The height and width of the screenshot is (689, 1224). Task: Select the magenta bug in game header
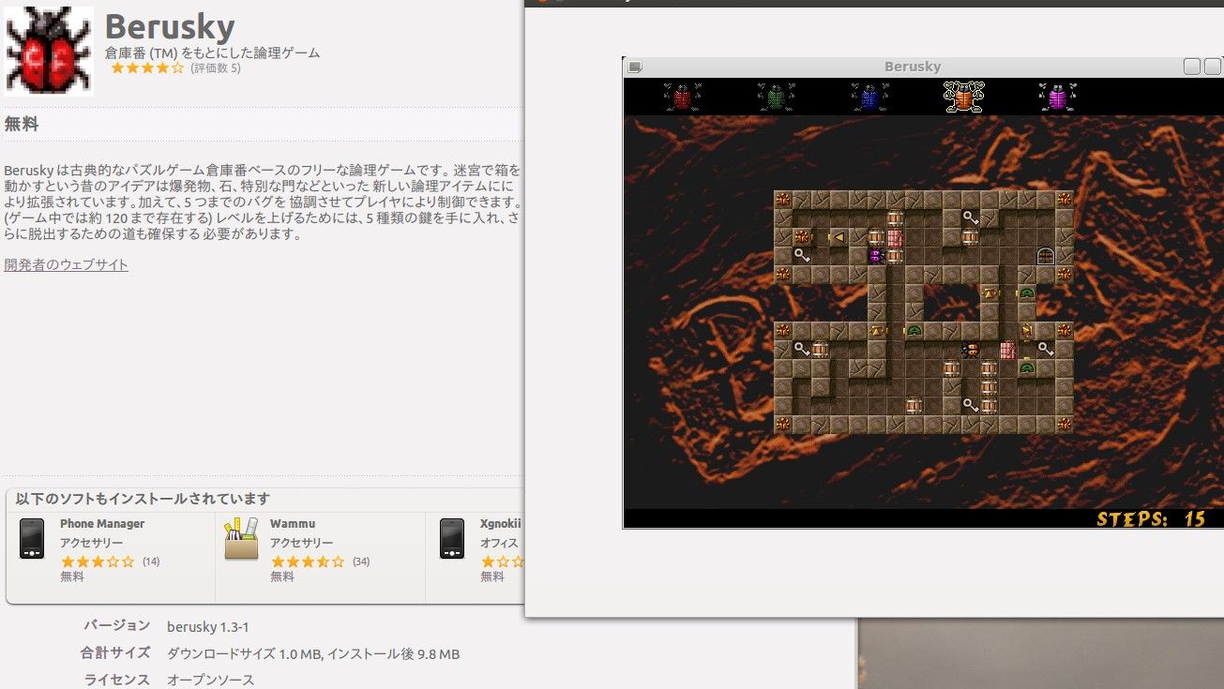[1057, 97]
